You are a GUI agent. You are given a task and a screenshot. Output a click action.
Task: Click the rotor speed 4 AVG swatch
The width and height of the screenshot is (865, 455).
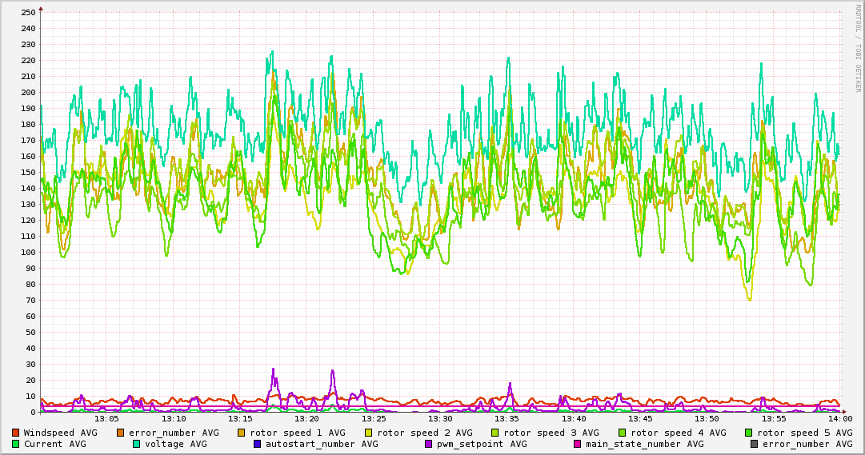(x=623, y=433)
